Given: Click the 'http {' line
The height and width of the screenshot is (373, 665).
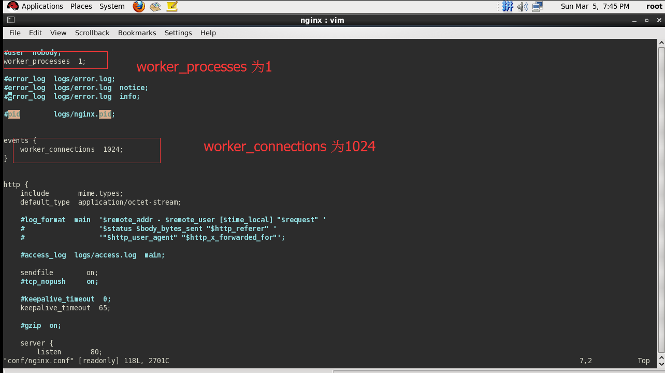Looking at the screenshot, I should [x=16, y=184].
